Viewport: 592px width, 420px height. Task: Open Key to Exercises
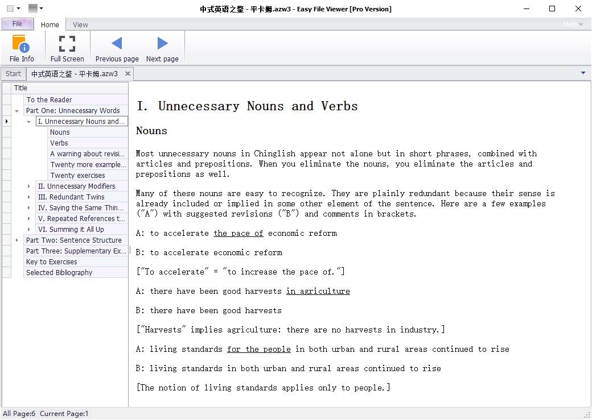pos(76,261)
